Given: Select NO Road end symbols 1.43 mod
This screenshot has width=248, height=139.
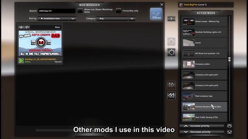Looking at the screenshot, I should (204, 53).
